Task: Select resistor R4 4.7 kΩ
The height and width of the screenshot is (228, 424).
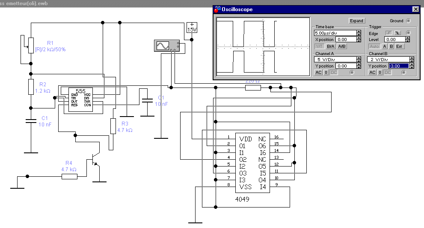Action: tap(69, 176)
